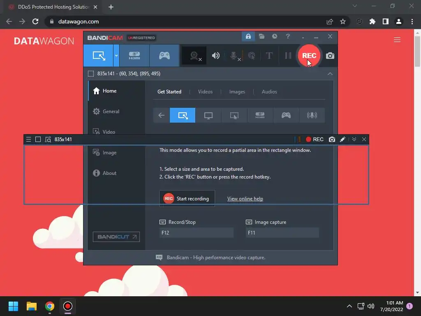Screen dimensions: 421x316
Task: Click the pause button in Bandicam toolbar
Action: [x=288, y=56]
